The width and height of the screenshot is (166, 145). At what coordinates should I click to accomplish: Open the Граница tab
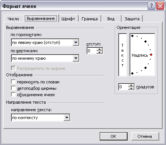click(x=90, y=19)
